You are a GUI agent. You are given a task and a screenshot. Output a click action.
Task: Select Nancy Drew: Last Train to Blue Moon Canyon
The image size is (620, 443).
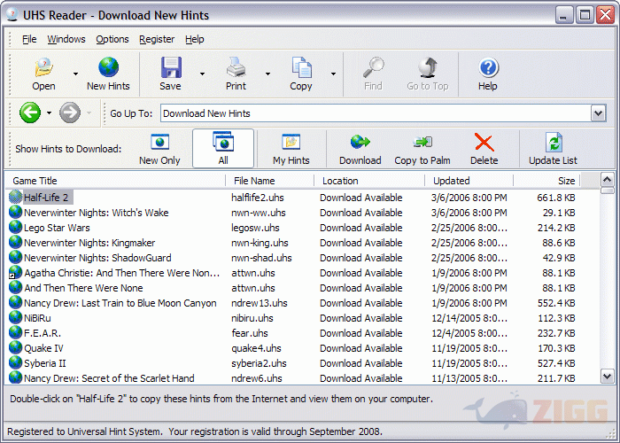click(120, 303)
